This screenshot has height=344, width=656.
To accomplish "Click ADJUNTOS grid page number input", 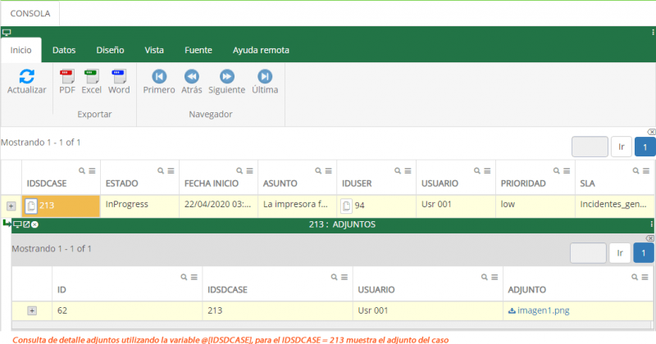I will (588, 253).
